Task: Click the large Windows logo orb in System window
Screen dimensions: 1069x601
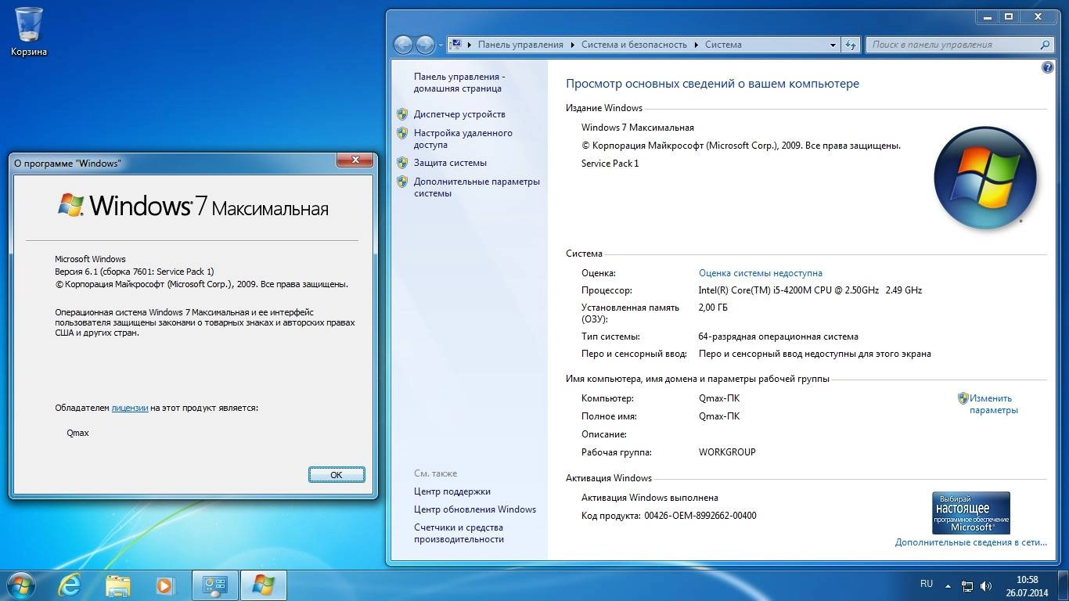Action: pos(985,178)
